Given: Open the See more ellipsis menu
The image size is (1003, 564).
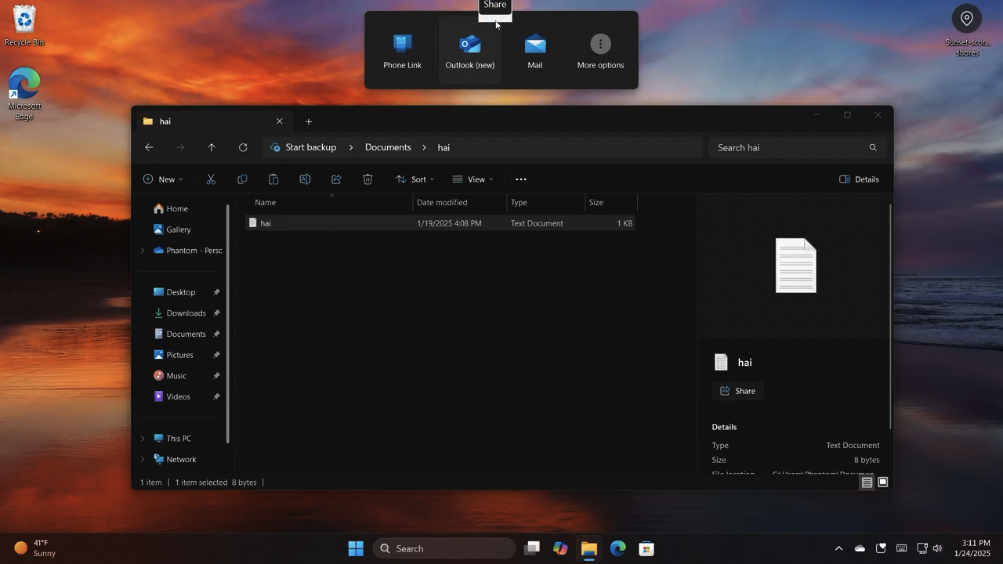Looking at the screenshot, I should (x=521, y=179).
